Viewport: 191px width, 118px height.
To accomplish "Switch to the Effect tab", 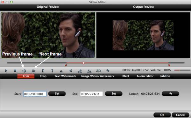I will [x=125, y=76].
